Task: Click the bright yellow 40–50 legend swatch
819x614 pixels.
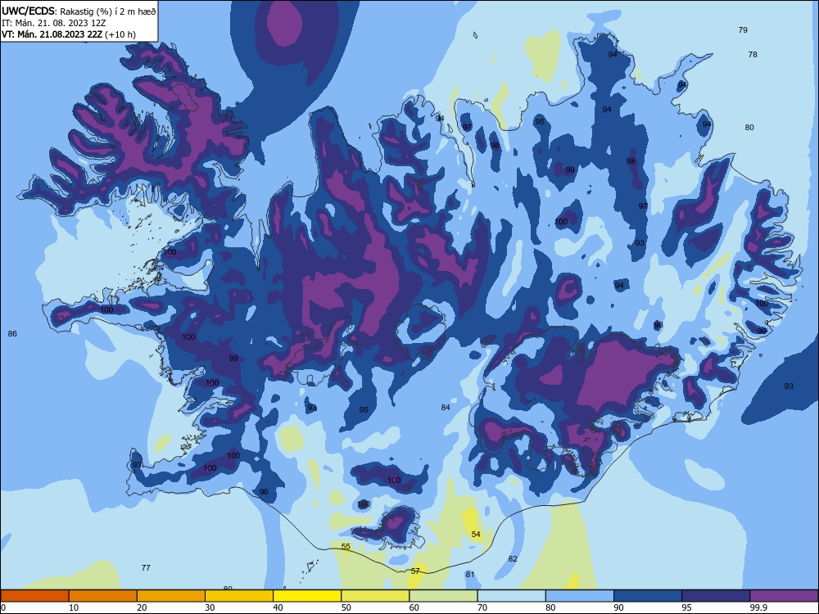Action: [307, 596]
